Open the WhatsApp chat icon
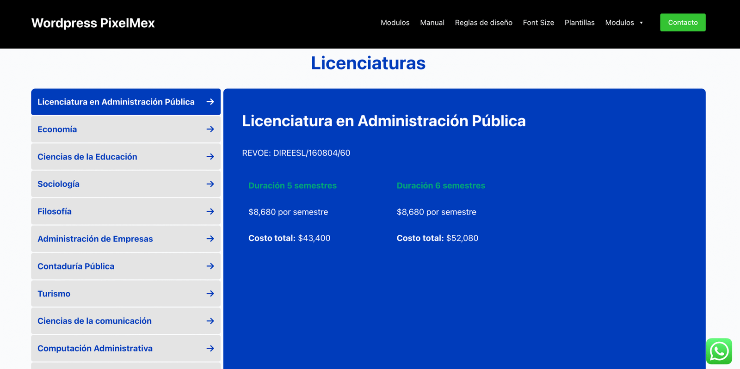This screenshot has height=369, width=740. coord(719,351)
